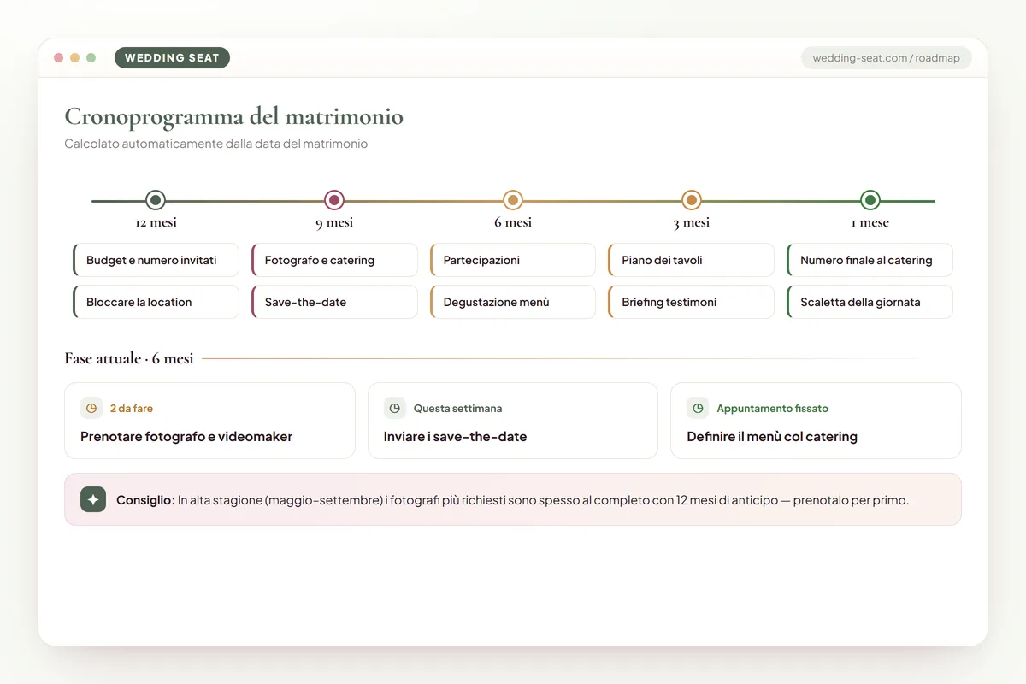Click the 12 mesi label text
Viewport: 1026px width, 684px height.
[x=156, y=222]
